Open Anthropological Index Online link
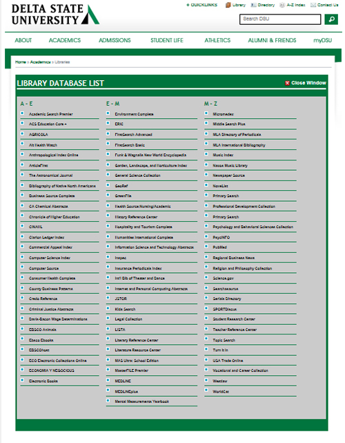The width and height of the screenshot is (345, 443). 54,155
